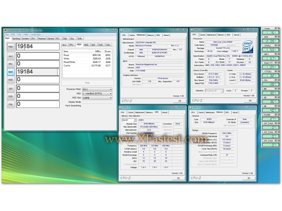Click the PCI-Express graphic interface version value
The image size is (282, 211).
coord(163,78)
